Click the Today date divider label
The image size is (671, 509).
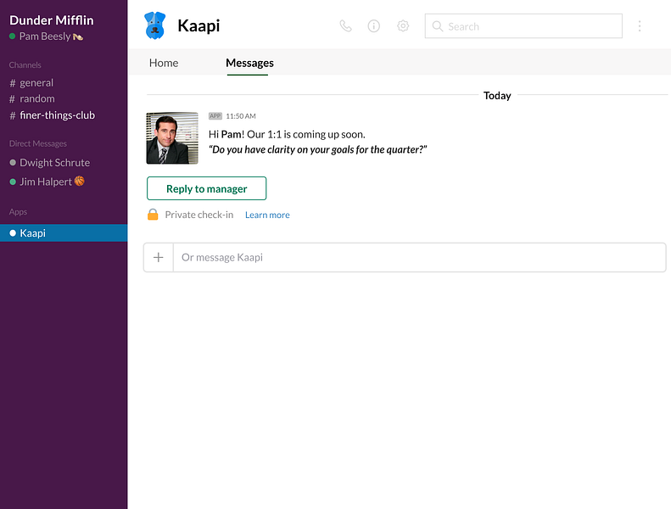[497, 96]
